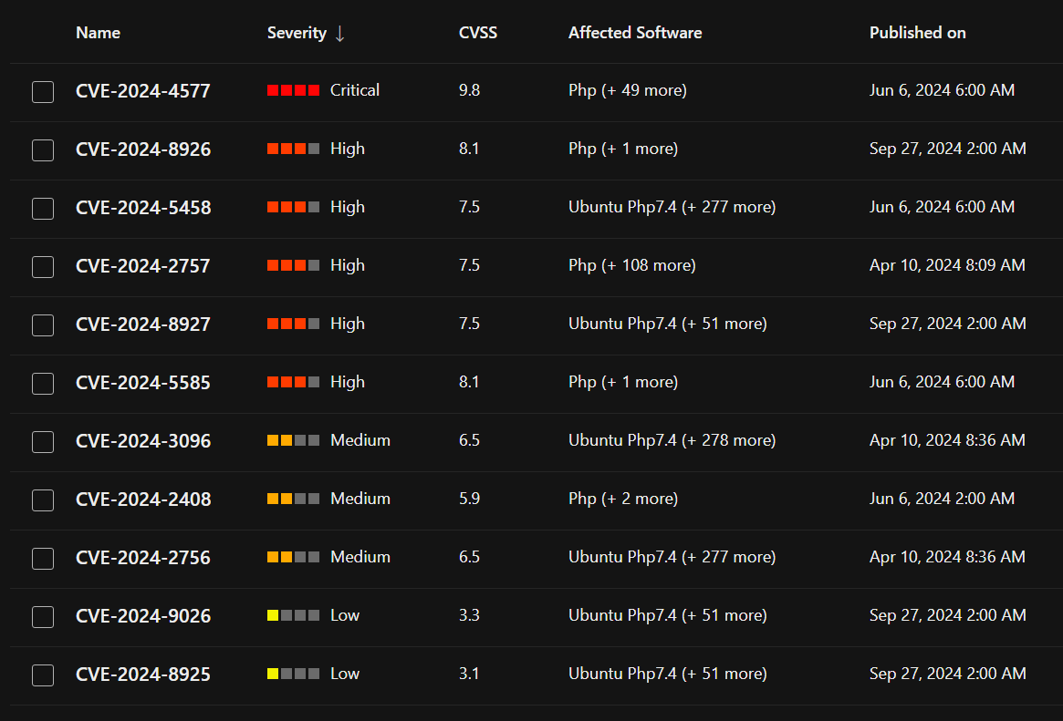Screen dimensions: 1063x721
Task: Click the Severity sort arrow
Action: (x=340, y=33)
